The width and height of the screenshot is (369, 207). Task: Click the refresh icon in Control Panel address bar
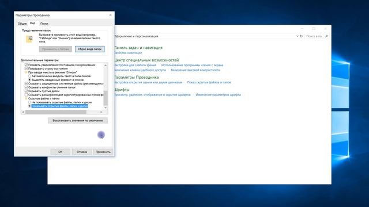pos(301,36)
